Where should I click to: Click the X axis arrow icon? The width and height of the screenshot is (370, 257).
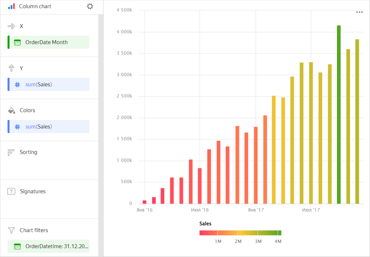(x=11, y=26)
